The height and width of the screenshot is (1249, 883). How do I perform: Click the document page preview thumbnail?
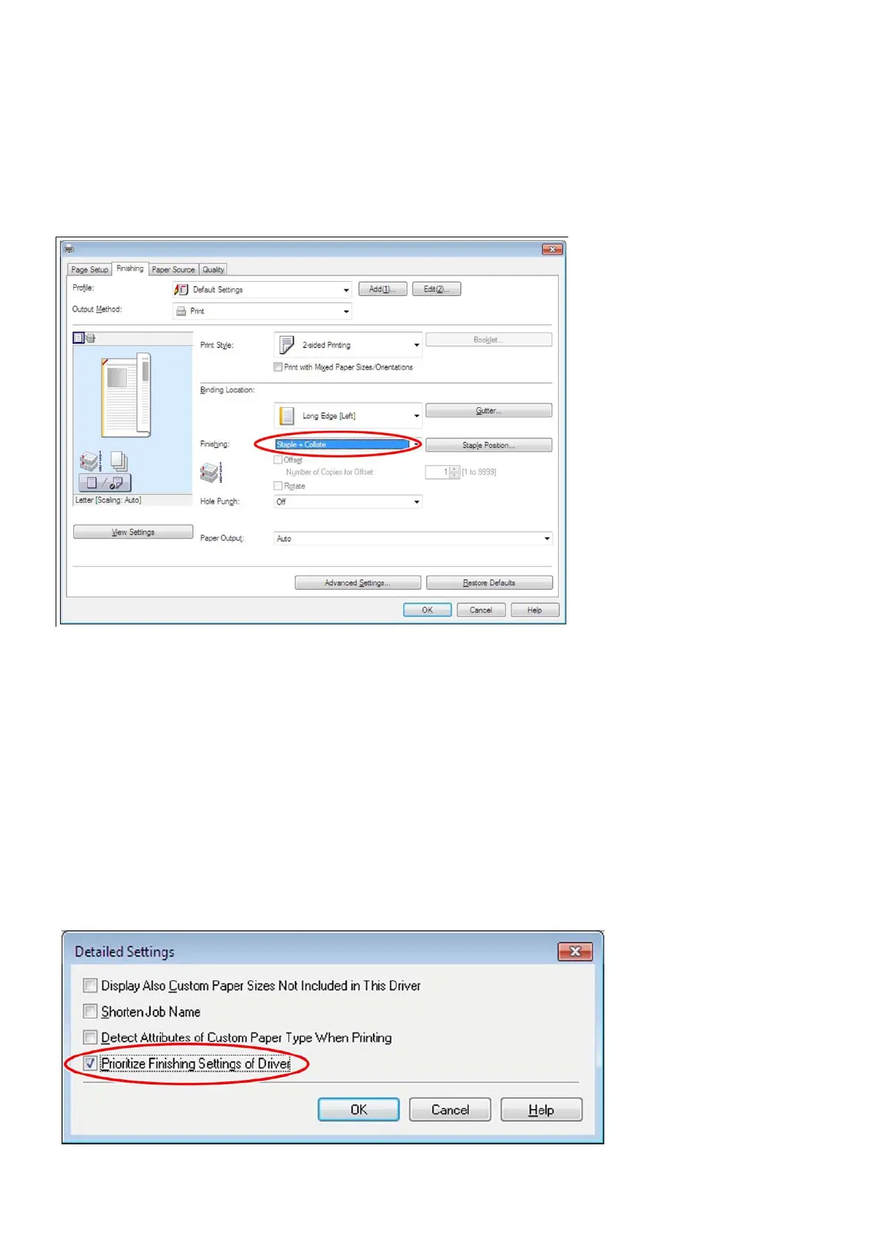coord(126,395)
